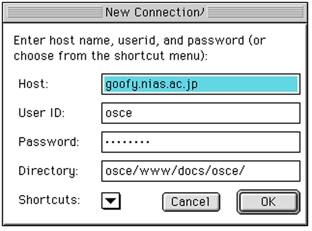The width and height of the screenshot is (312, 231).
Task: Open the Shortcuts popup menu arrow
Action: [x=111, y=201]
